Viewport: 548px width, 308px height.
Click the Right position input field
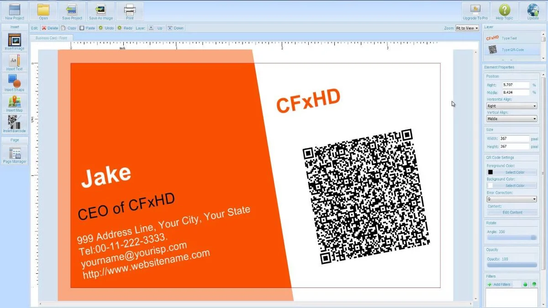point(515,85)
